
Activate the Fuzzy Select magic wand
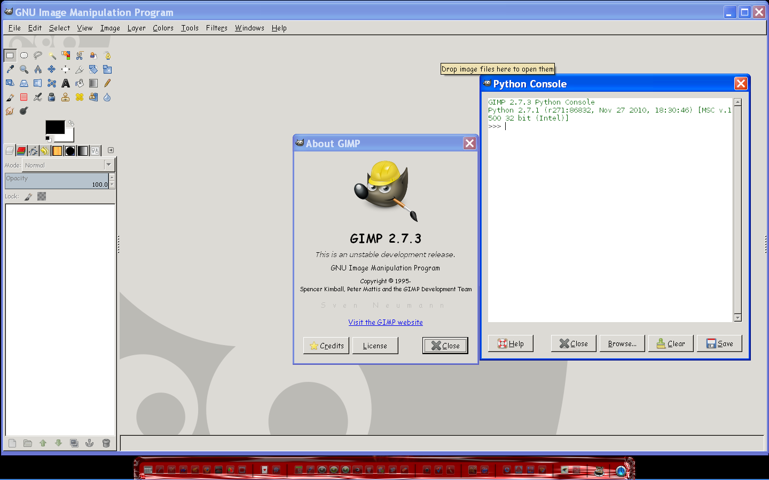pos(52,55)
